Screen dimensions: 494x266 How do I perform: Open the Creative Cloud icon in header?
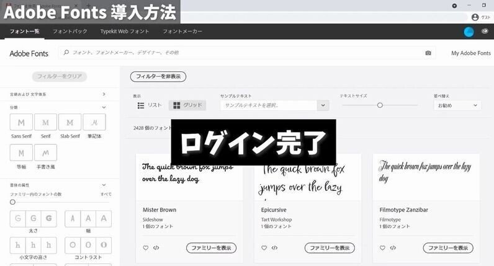485,31
